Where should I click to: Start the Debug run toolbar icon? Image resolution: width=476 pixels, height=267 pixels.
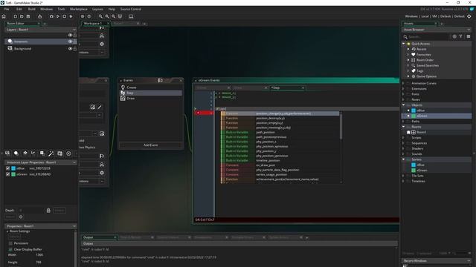tap(51, 16)
